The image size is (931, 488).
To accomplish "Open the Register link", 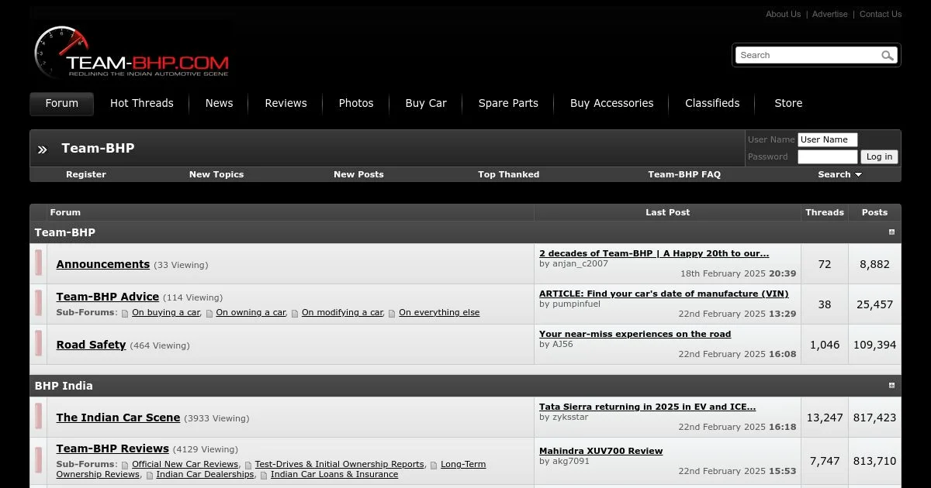I will click(86, 174).
